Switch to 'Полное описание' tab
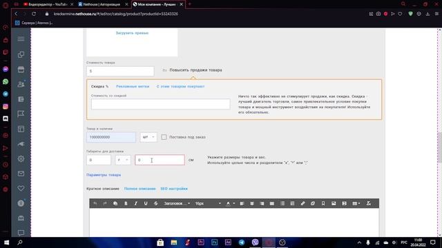The width and height of the screenshot is (442, 248). point(140,189)
